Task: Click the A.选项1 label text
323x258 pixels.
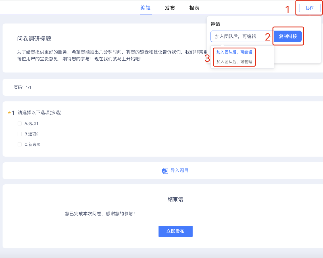Action: (x=31, y=123)
